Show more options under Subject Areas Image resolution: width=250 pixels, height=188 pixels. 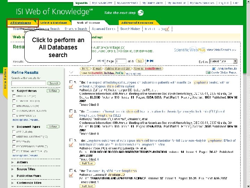26,120
